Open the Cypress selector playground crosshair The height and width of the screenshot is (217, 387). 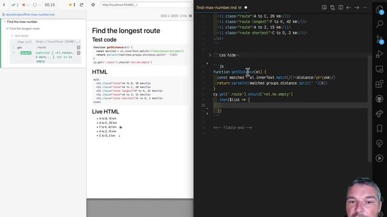(x=93, y=5)
